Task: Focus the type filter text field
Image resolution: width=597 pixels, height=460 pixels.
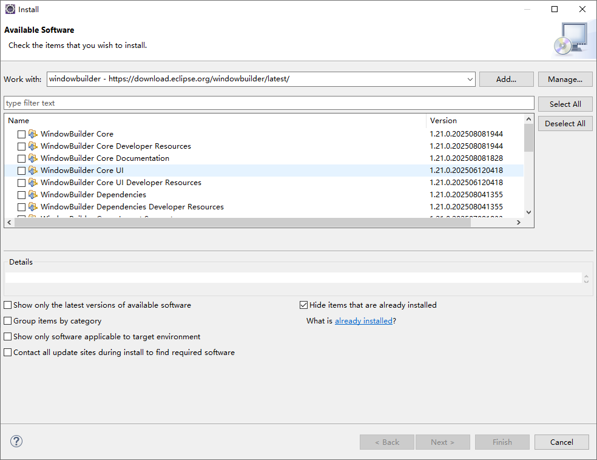Action: click(x=269, y=103)
